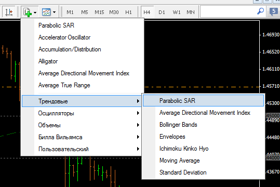The height and width of the screenshot is (187, 280).
Task: Select Average True Range indicator
Action: pyautogui.click(x=83, y=85)
